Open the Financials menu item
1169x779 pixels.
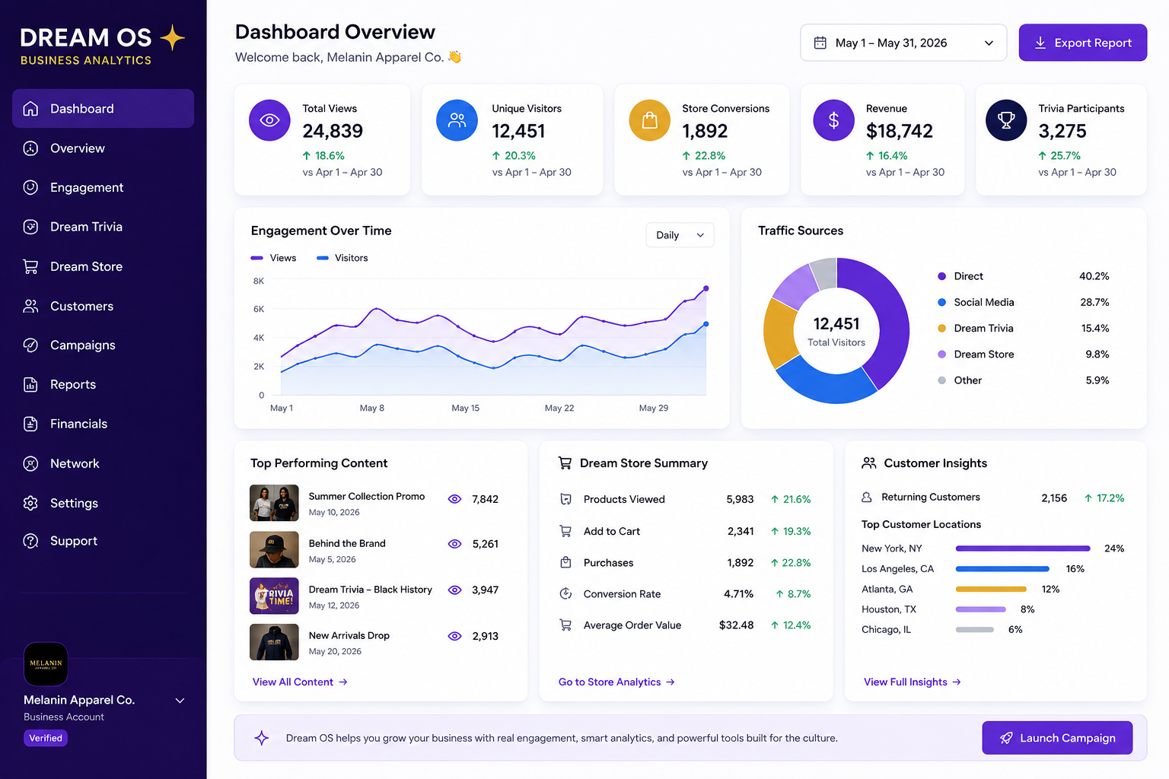click(103, 424)
